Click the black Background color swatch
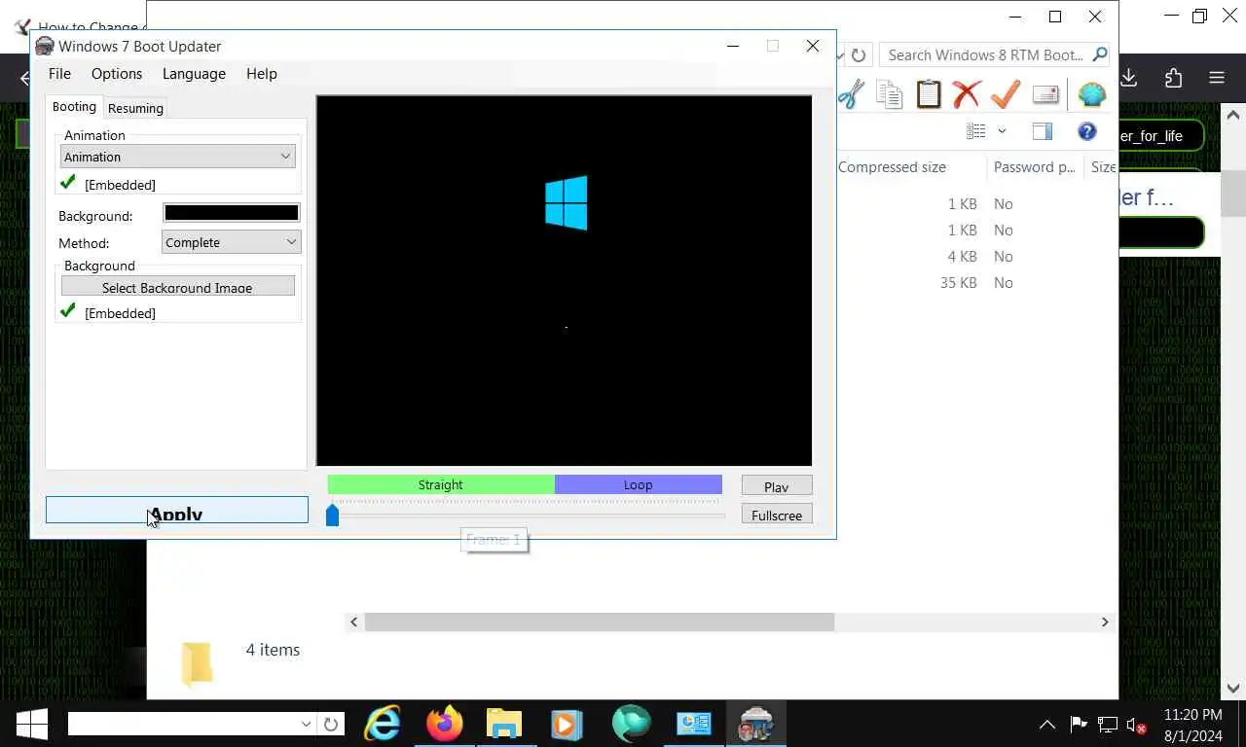This screenshot has height=747, width=1246. tap(232, 213)
